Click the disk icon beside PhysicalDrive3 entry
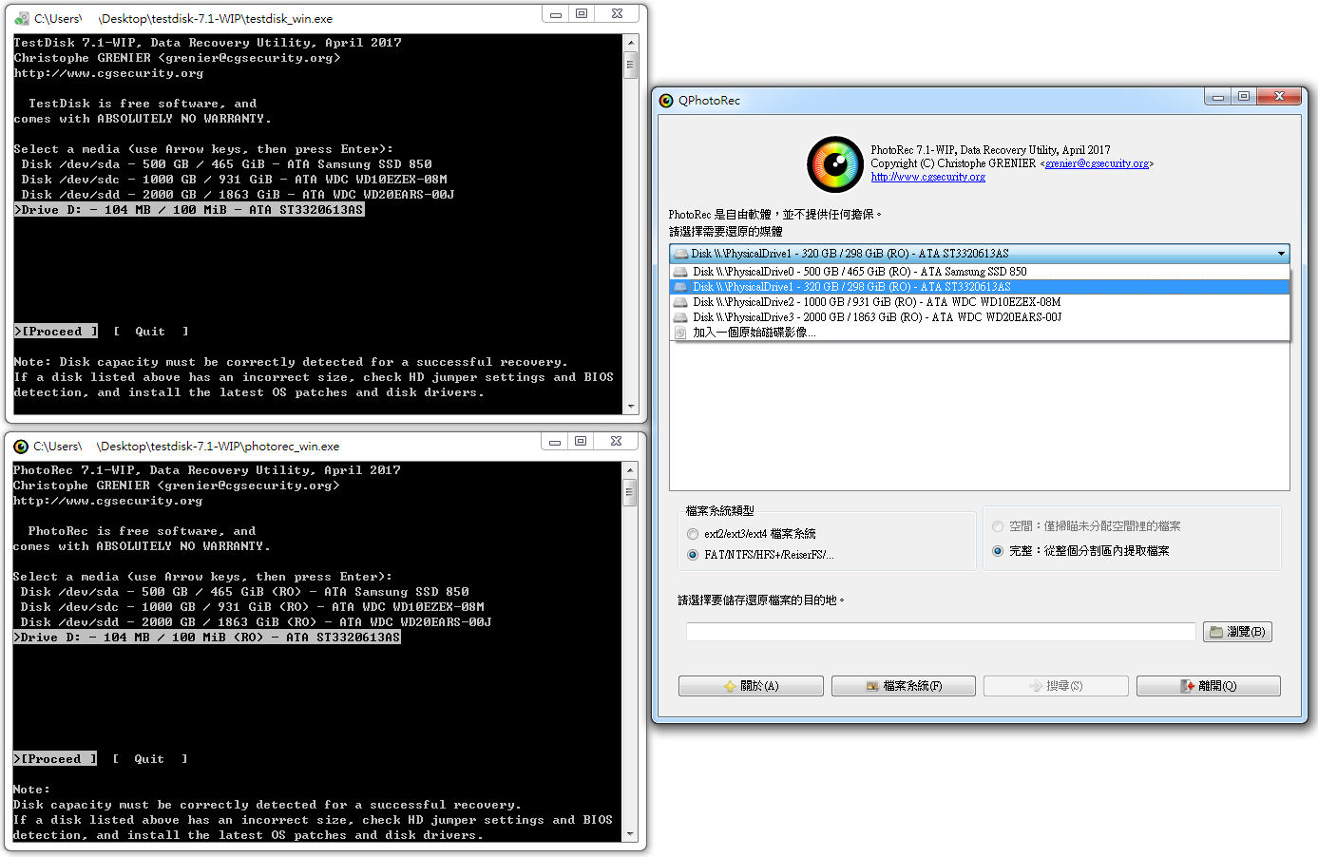The height and width of the screenshot is (857, 1318). (x=680, y=317)
